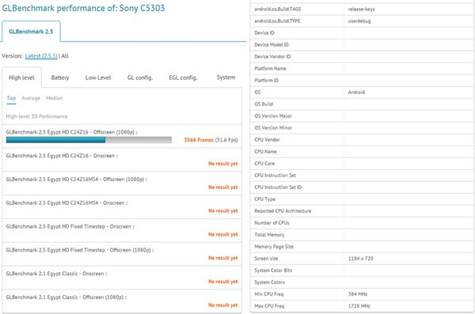Open the GL config. tab
Screen dimensions: 475x314
coord(140,78)
